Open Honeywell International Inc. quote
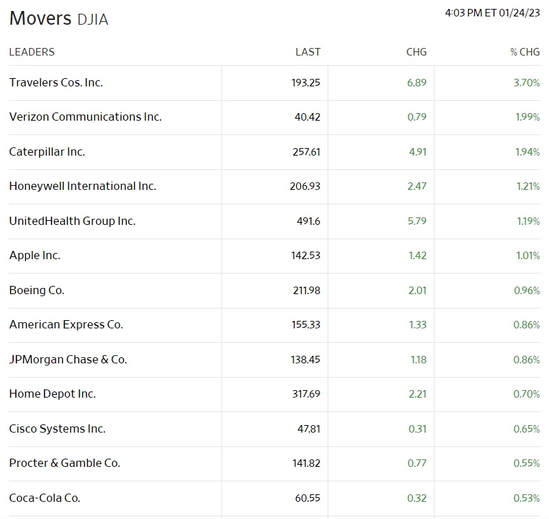This screenshot has height=519, width=549. pos(83,186)
